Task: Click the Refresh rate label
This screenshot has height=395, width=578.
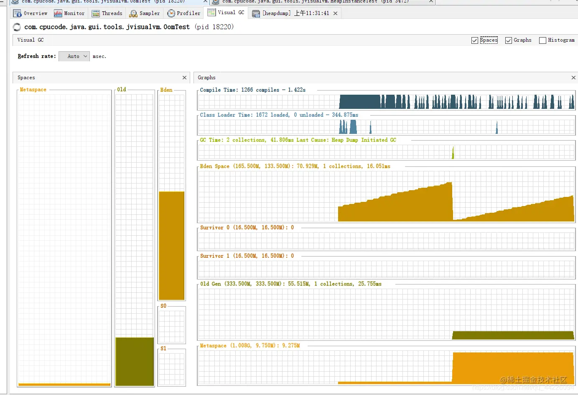Action: [x=37, y=56]
